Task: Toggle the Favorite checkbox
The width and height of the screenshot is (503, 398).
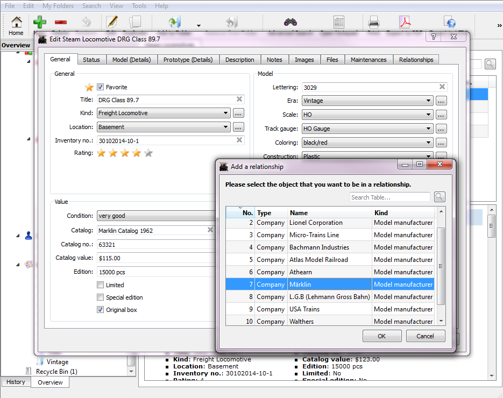Action: tap(101, 87)
